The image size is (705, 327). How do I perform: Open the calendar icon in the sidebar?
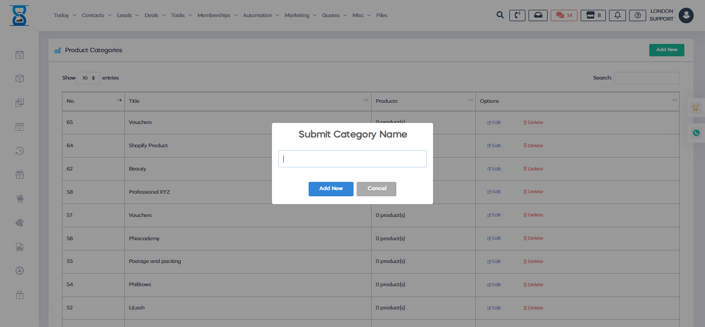click(x=19, y=55)
